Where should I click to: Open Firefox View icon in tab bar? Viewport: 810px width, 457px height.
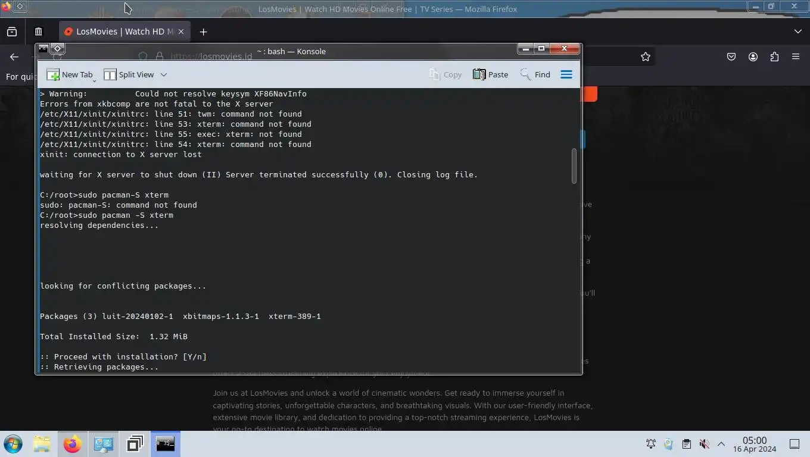(12, 32)
